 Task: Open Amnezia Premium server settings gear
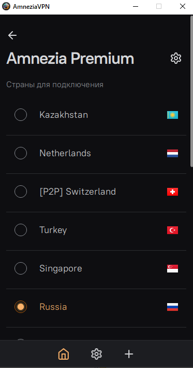click(176, 58)
